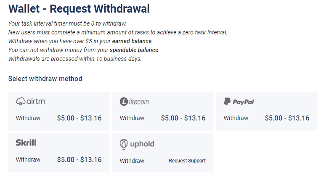Click Withdraw label under PayPal
Screen dimensions: 321x183
[x=236, y=118]
